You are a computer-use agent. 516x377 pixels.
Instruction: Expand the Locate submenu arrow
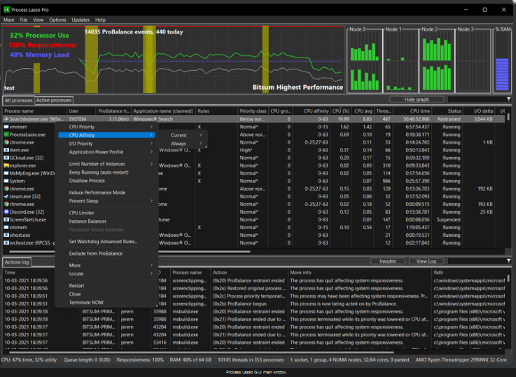point(151,273)
